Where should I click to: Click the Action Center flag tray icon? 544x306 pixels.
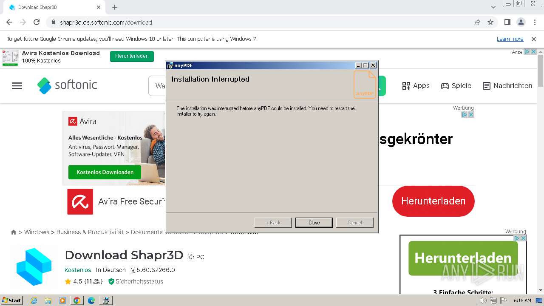(504, 300)
